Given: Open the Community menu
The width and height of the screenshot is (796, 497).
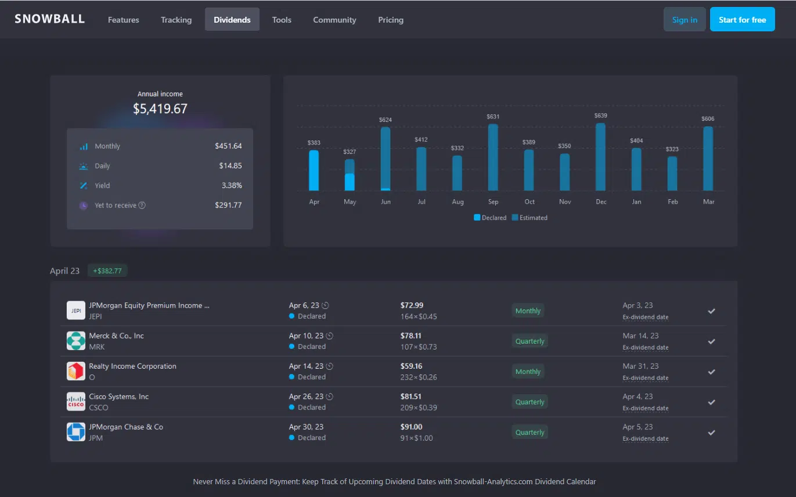Looking at the screenshot, I should [x=334, y=20].
